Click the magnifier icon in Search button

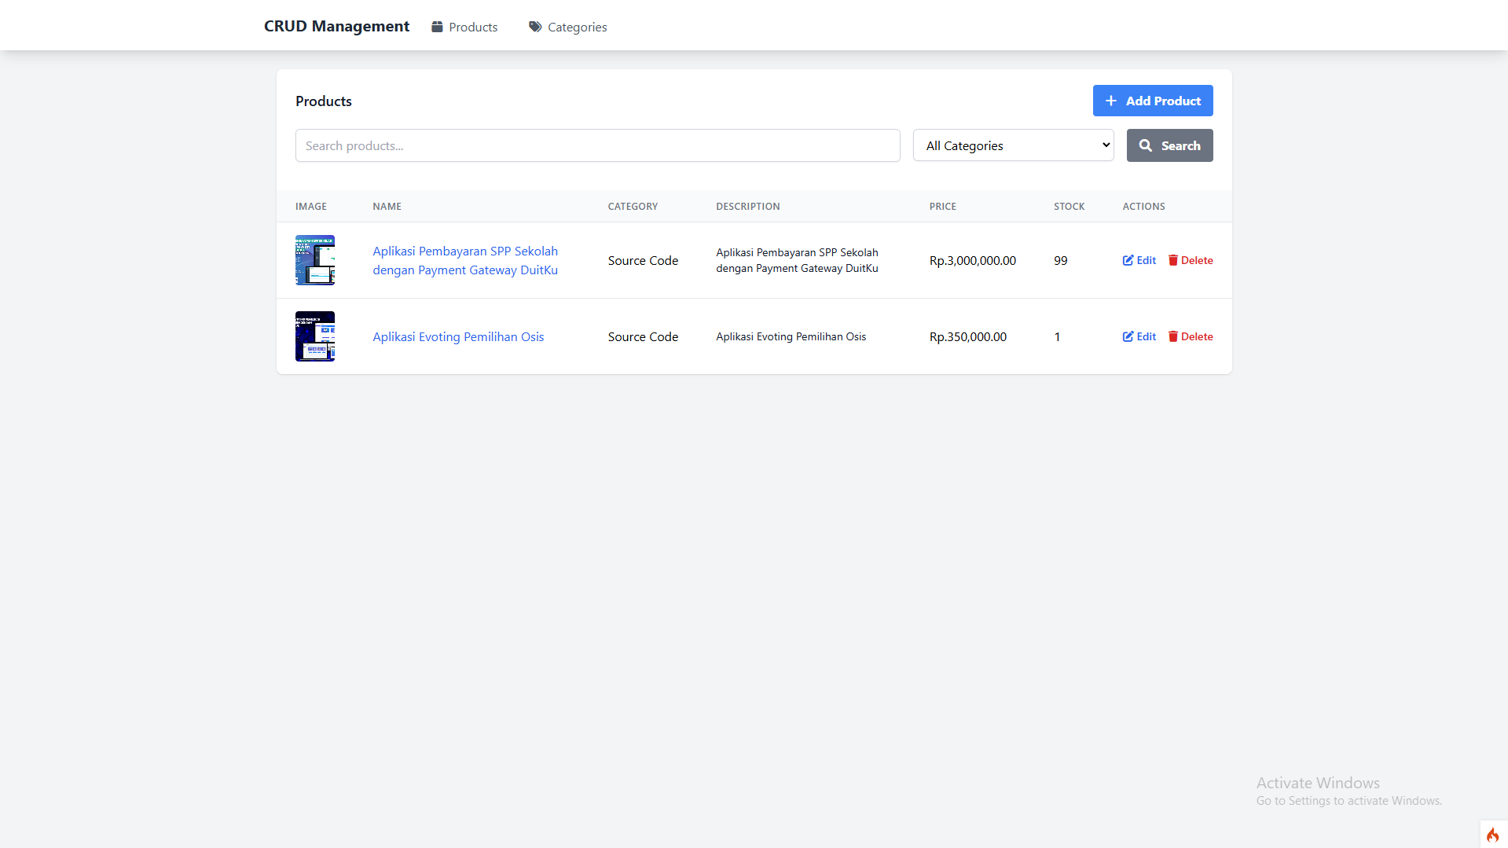(1146, 145)
